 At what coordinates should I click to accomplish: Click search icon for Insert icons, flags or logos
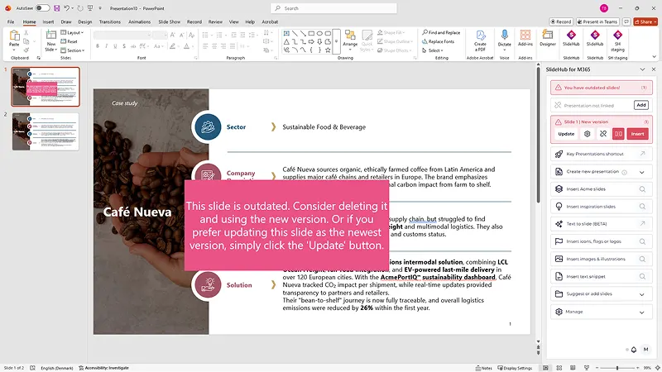pyautogui.click(x=642, y=241)
